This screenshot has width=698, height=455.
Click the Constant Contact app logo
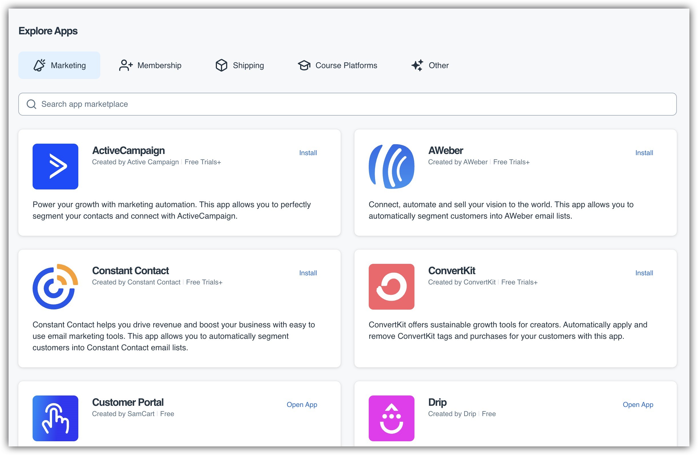pos(55,286)
